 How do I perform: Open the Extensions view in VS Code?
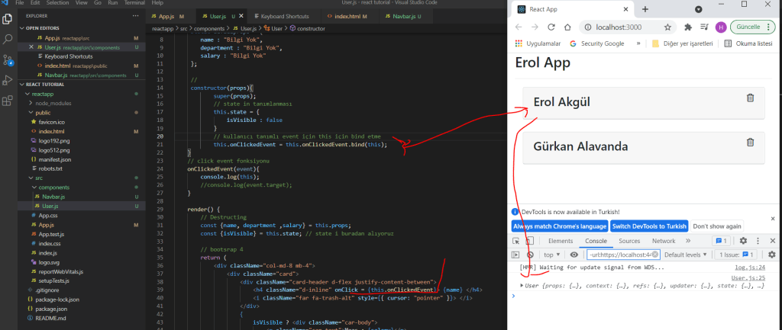pos(8,100)
